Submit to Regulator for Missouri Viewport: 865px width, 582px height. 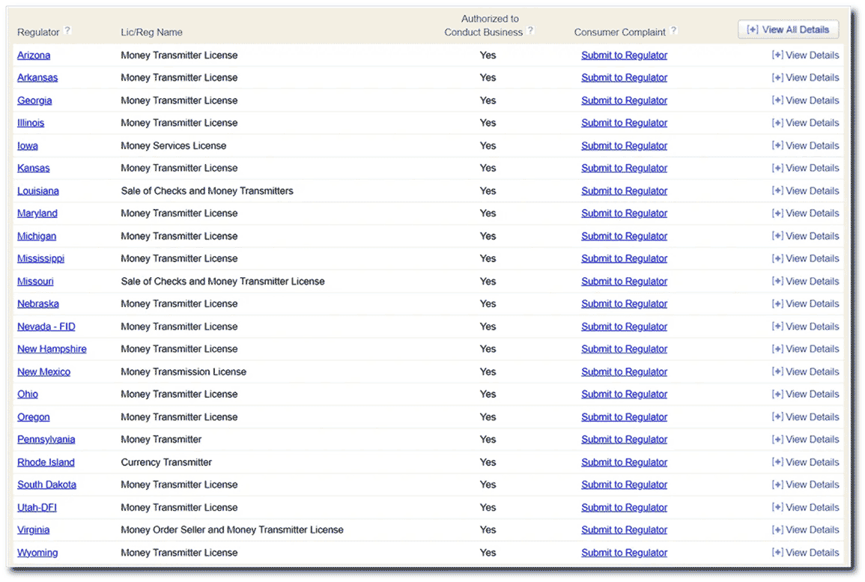624,282
